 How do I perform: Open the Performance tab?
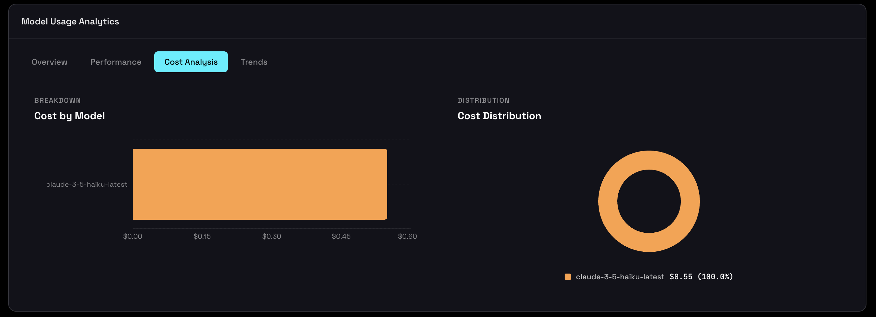click(116, 62)
